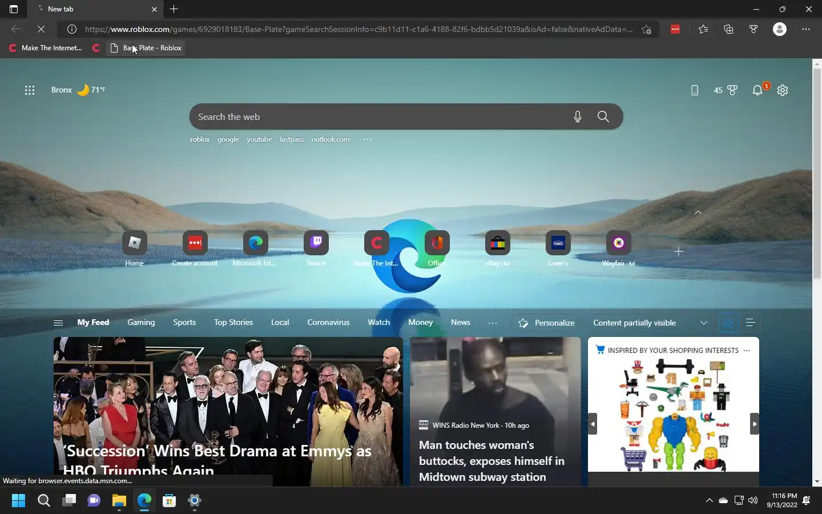Open the Create account quick link
The image size is (822, 514).
click(x=195, y=248)
